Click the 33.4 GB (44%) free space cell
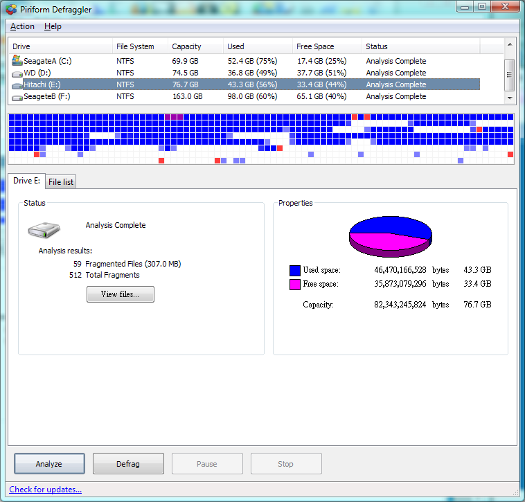This screenshot has width=525, height=502. click(322, 84)
